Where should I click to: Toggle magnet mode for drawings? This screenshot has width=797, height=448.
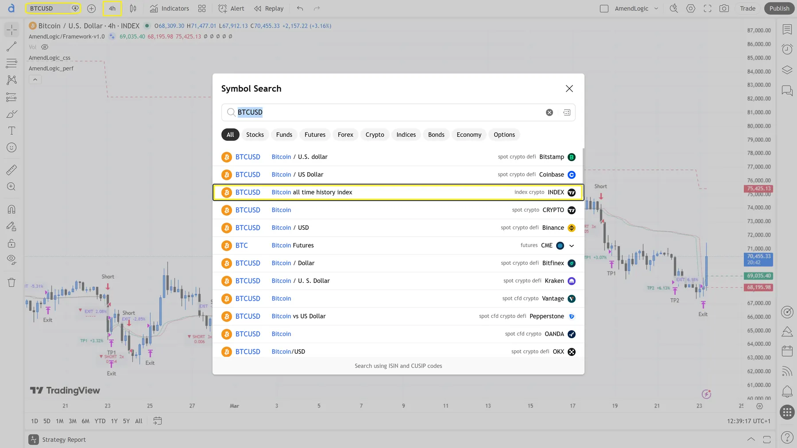(12, 209)
